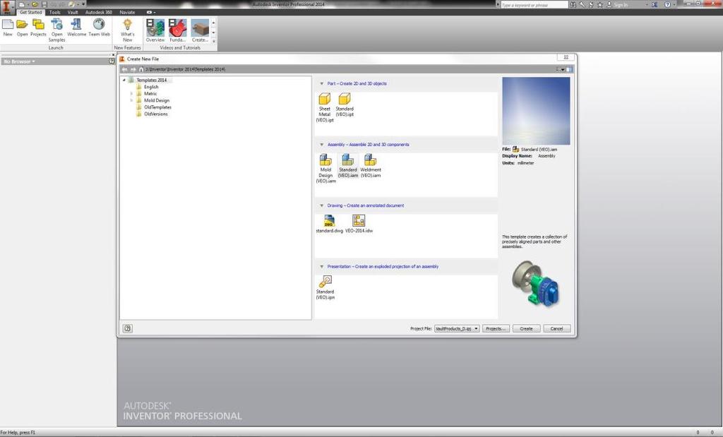Viewport: 723px width, 437px height.
Task: Expand the Videos and Tutorials gallery
Action: coord(213,41)
